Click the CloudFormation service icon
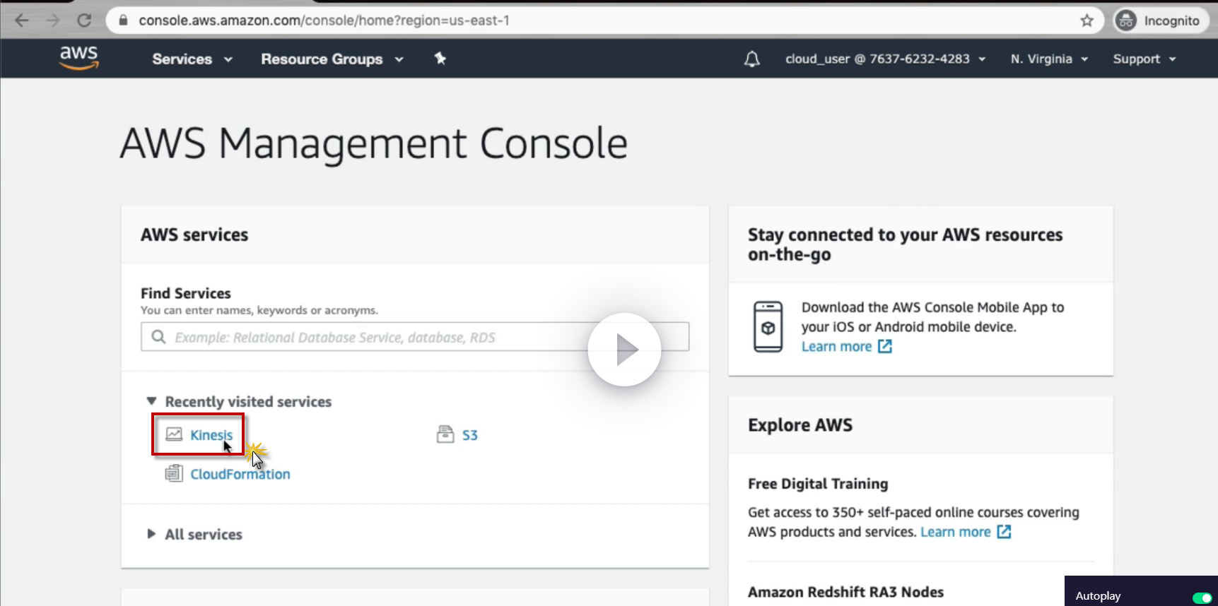This screenshot has height=606, width=1218. [x=173, y=473]
